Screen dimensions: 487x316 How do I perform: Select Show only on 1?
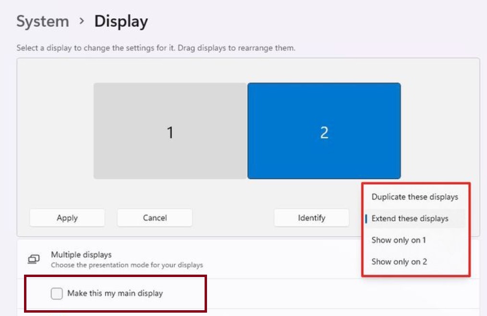[415, 240]
